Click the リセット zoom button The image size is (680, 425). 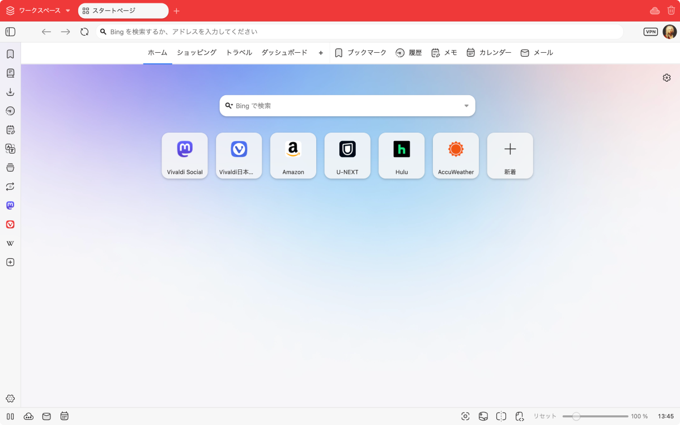[545, 416]
